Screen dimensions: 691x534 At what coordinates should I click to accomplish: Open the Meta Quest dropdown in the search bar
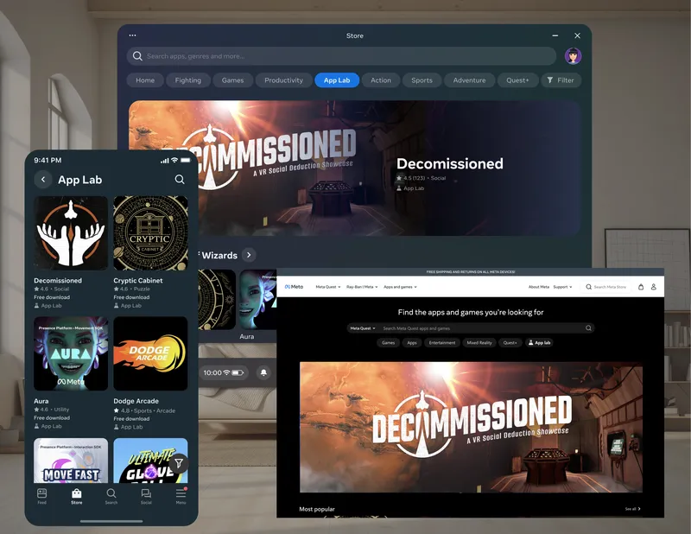(x=362, y=327)
